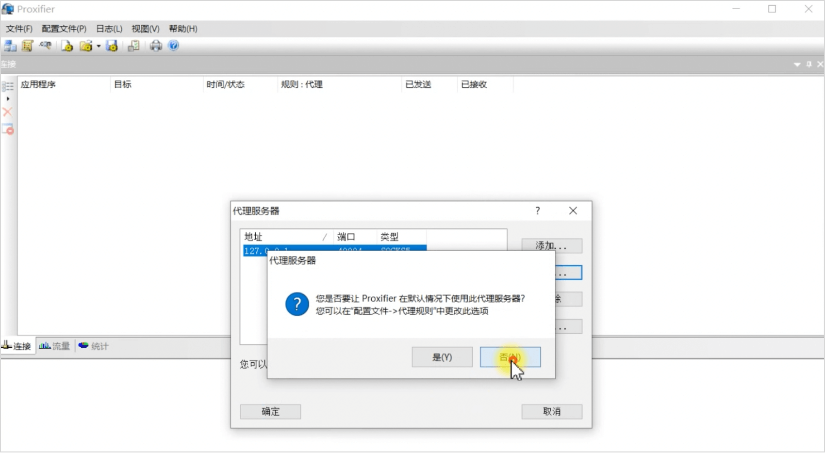Click 是(Y) in the confirmation dialog
The width and height of the screenshot is (825, 453).
[x=442, y=357]
